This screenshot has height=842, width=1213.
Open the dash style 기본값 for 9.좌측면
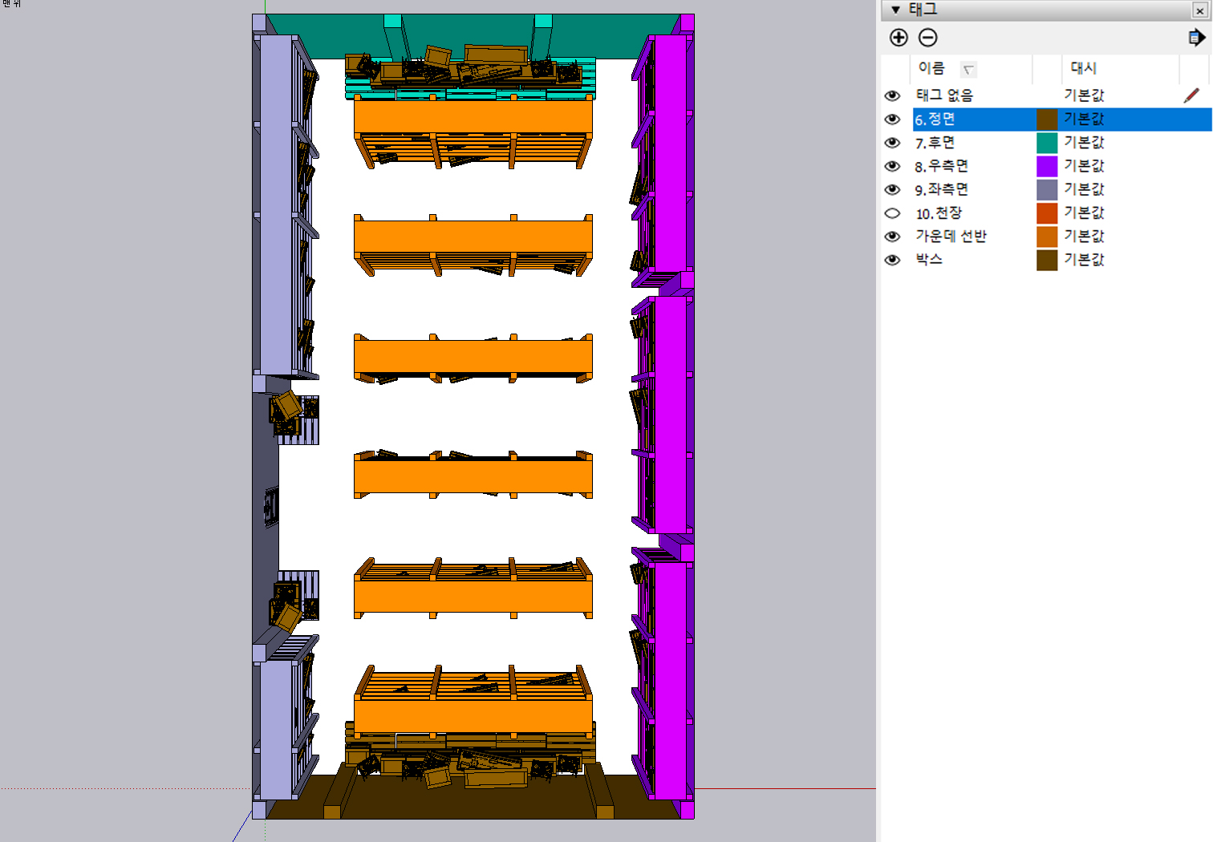[1084, 189]
